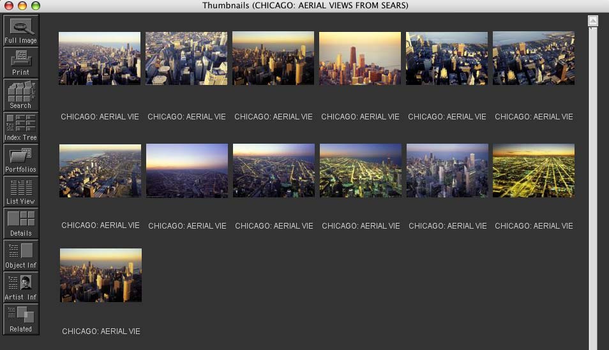
Task: Select thumbnail of blue-toned skyscrapers at dusk
Action: tap(447, 171)
